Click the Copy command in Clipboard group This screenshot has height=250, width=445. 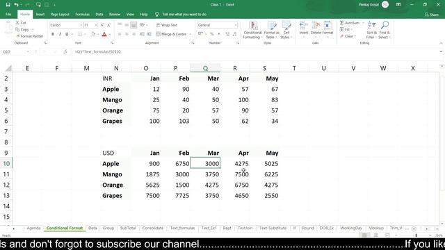(x=23, y=29)
